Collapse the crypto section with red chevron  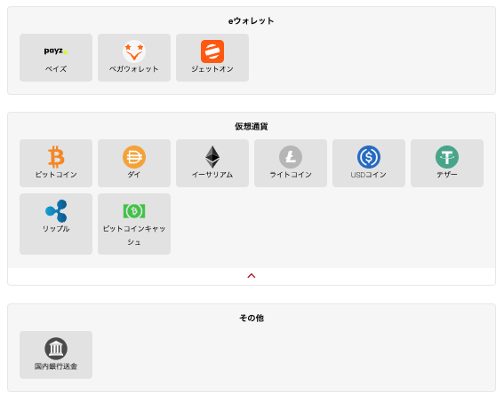pos(252,276)
